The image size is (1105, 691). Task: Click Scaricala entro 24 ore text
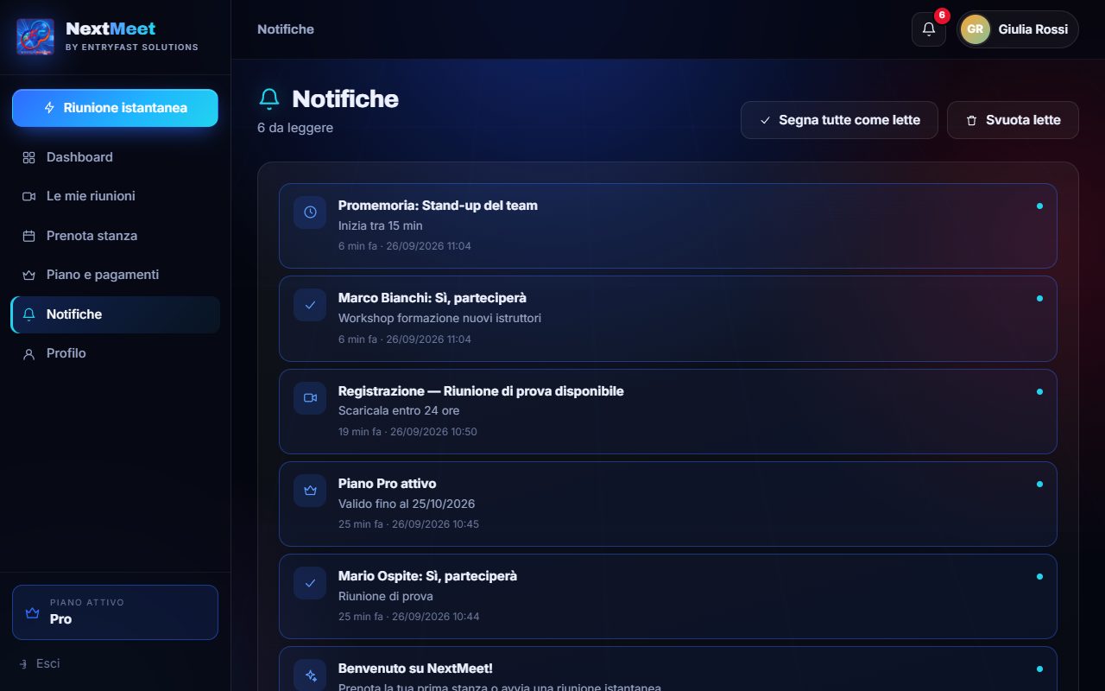[399, 410]
